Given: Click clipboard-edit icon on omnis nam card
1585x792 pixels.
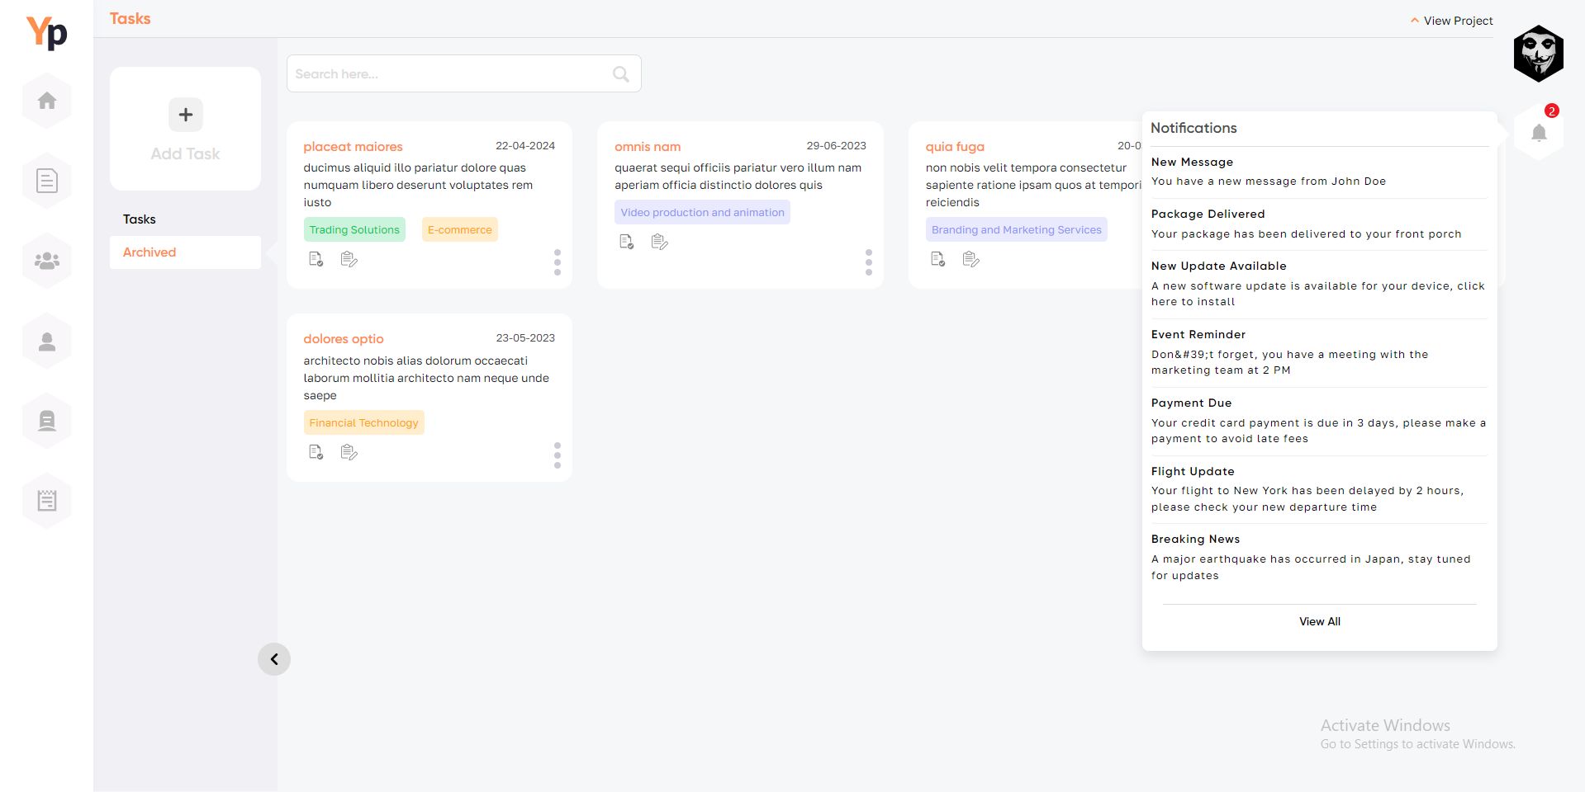Looking at the screenshot, I should 659,242.
